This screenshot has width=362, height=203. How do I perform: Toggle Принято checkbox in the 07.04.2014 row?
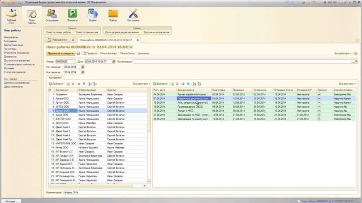(x=319, y=99)
